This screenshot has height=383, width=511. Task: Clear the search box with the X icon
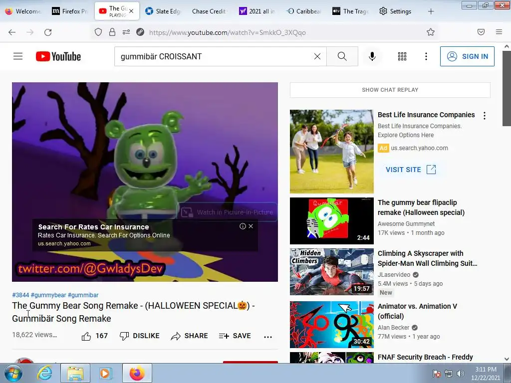pyautogui.click(x=317, y=56)
